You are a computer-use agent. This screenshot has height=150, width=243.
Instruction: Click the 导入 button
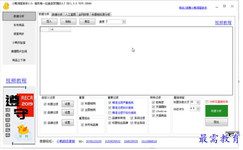(49, 22)
